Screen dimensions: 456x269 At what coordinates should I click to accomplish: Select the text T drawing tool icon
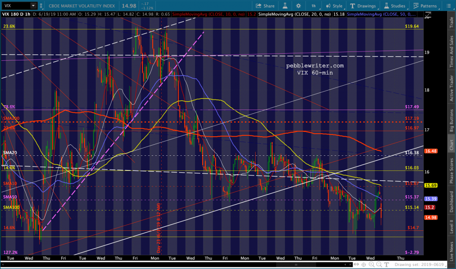[x=386, y=265]
